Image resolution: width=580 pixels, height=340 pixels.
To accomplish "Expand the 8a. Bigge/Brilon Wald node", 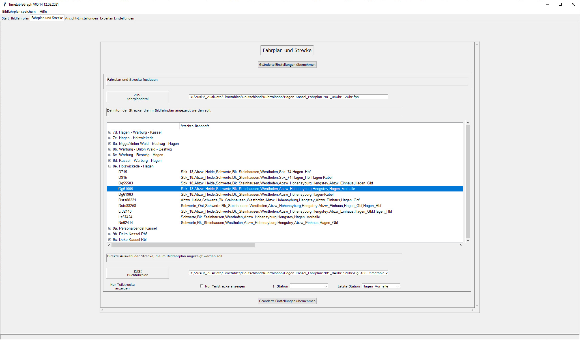I will [109, 143].
